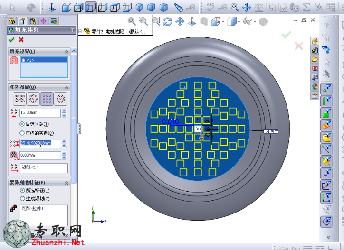
Task: Select 每边的实例 radio option
Action: coord(37,133)
